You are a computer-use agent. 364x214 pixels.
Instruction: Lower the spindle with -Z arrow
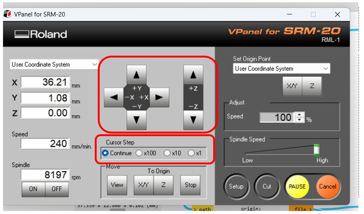pos(193,120)
